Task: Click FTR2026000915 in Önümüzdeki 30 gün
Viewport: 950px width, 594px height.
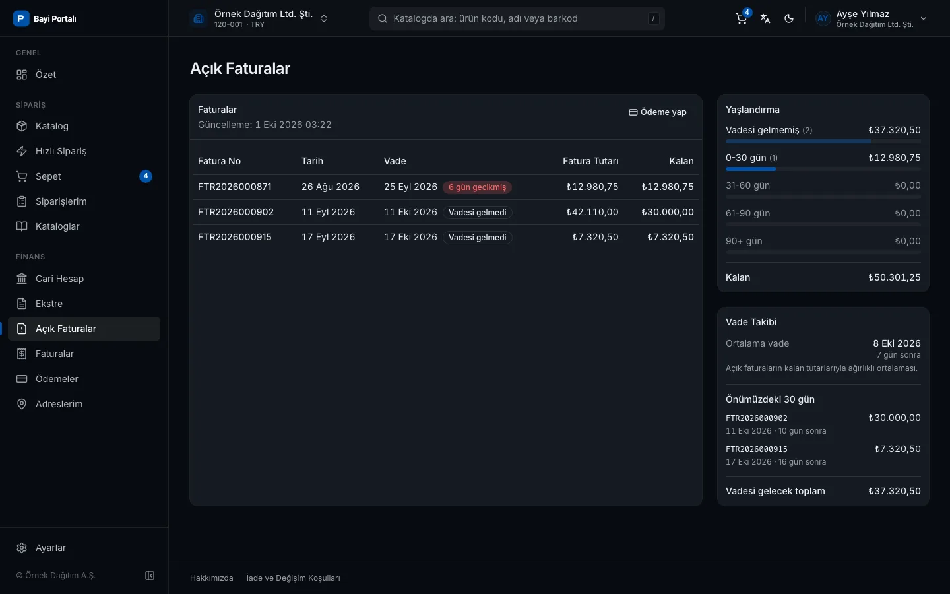Action: [x=757, y=449]
